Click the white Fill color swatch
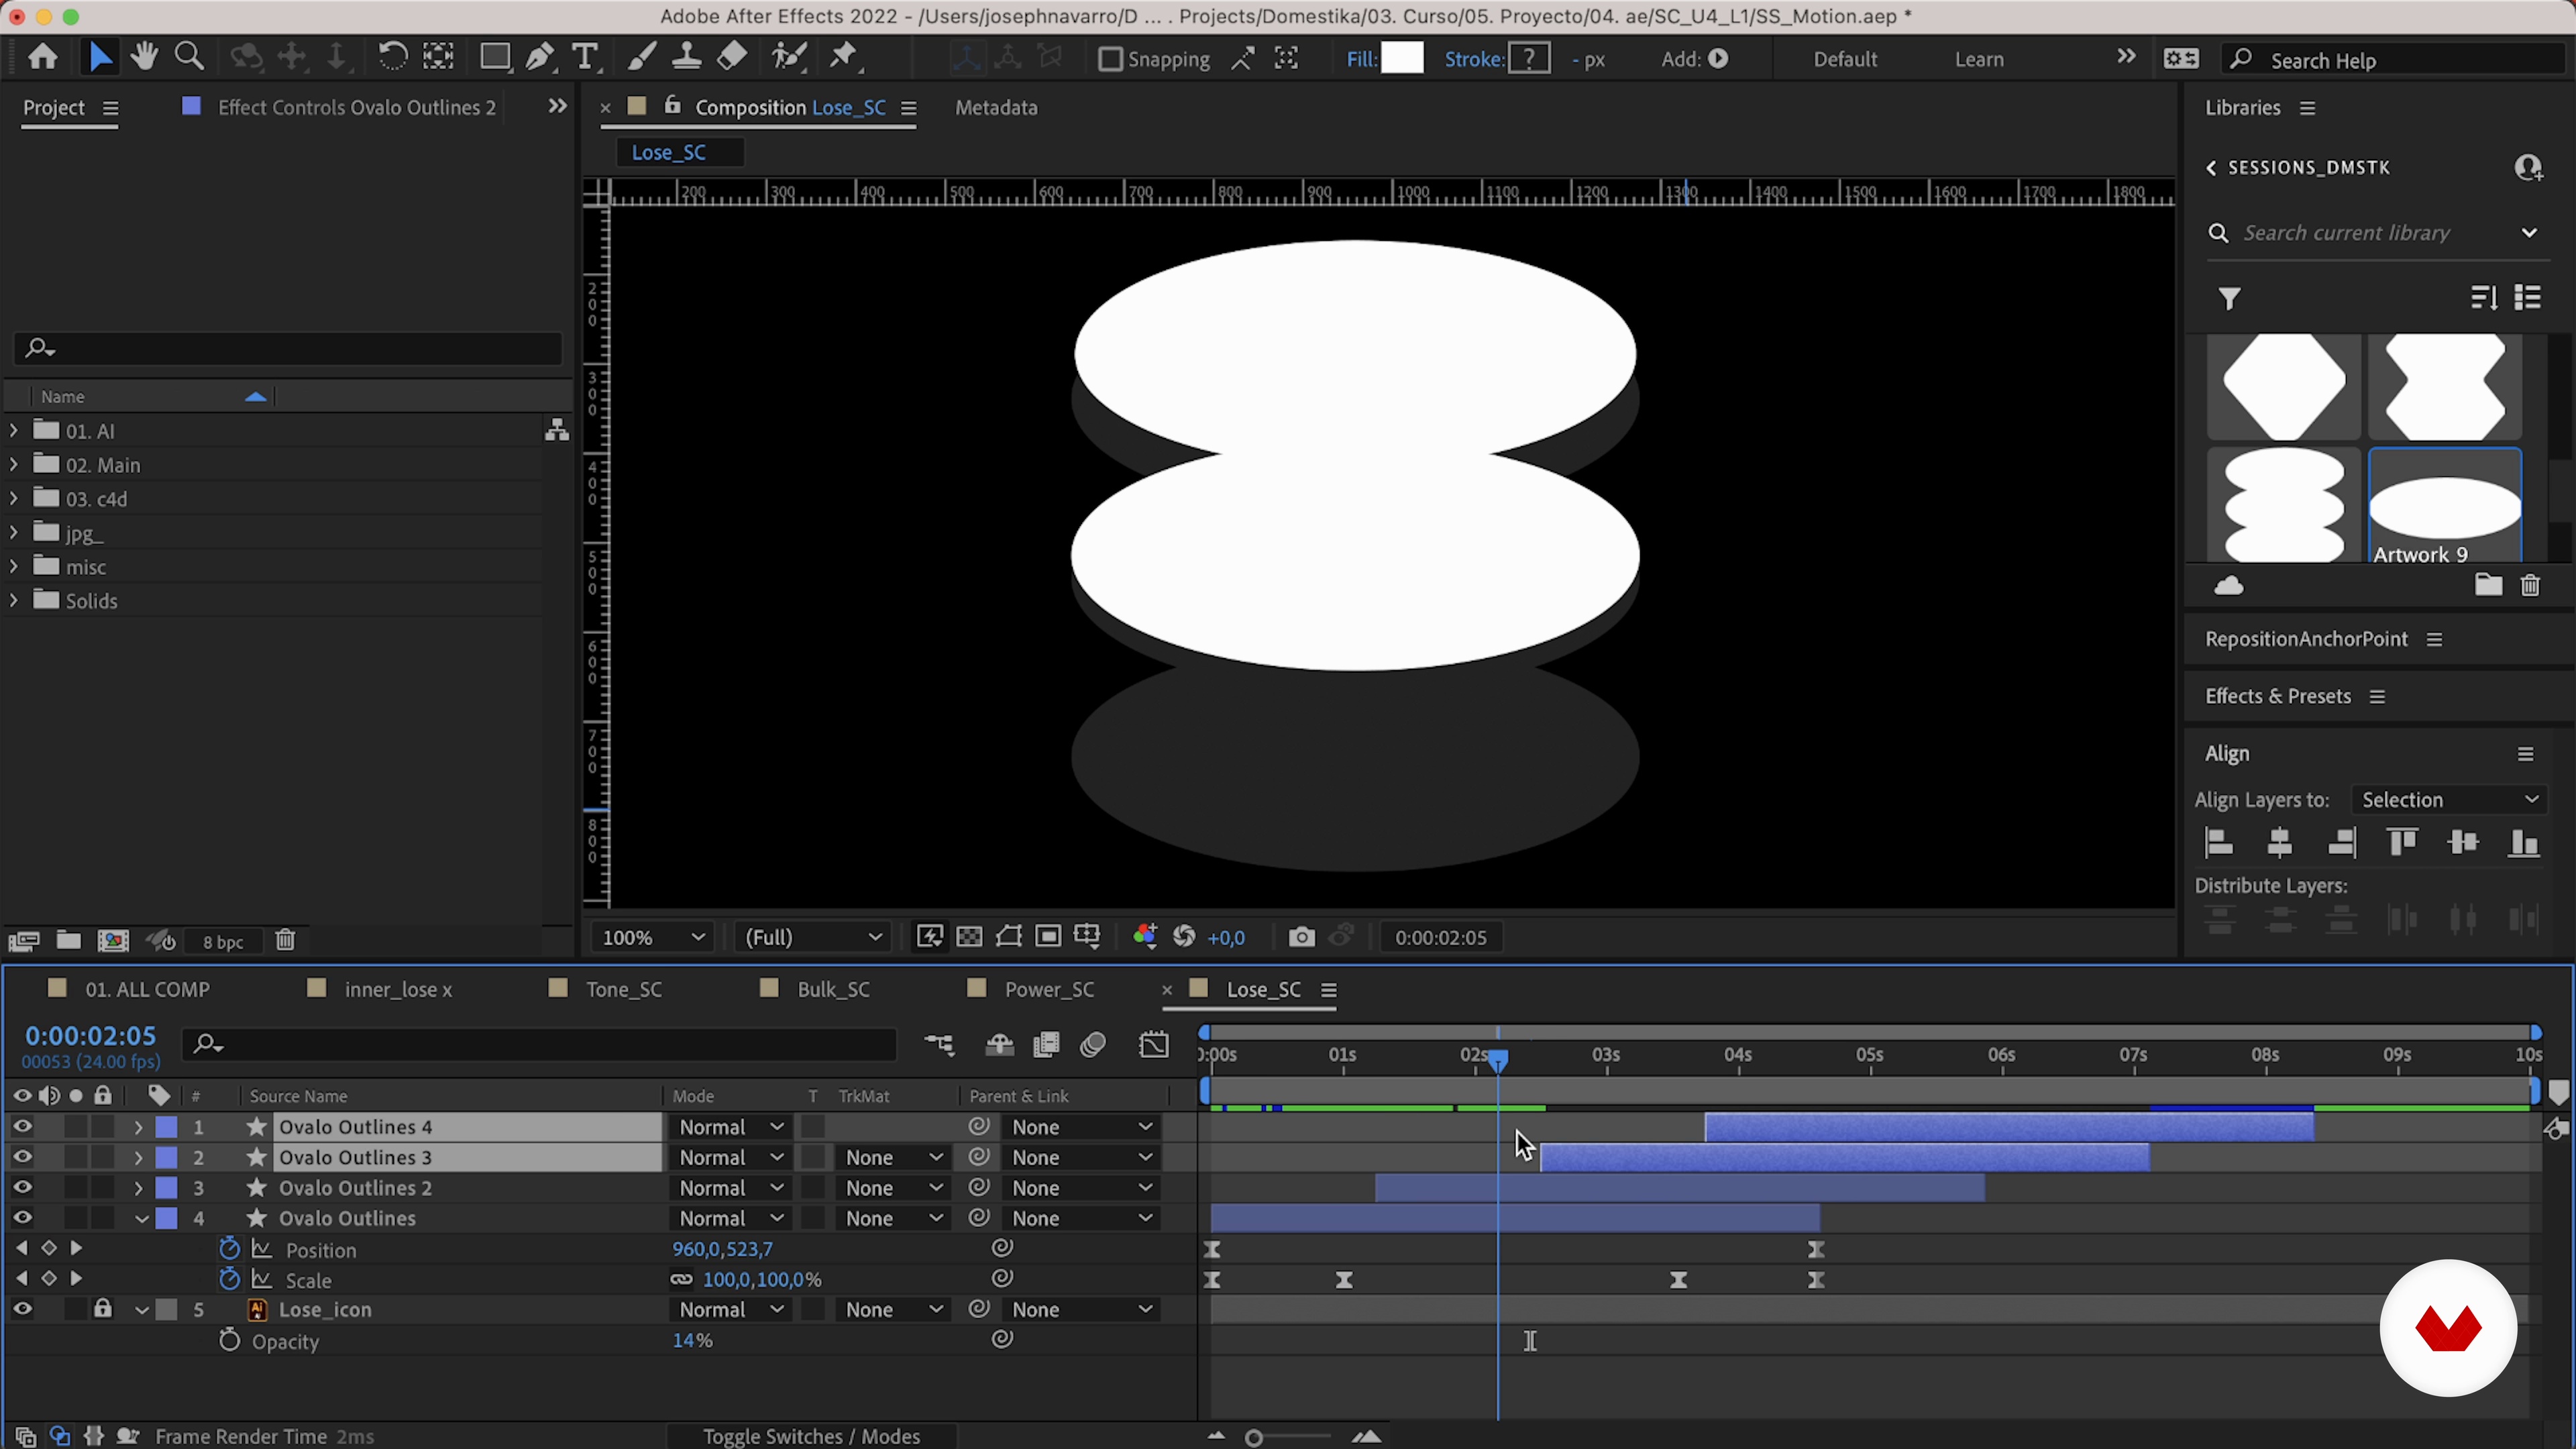Screen dimensions: 2576x1449 coord(1402,58)
